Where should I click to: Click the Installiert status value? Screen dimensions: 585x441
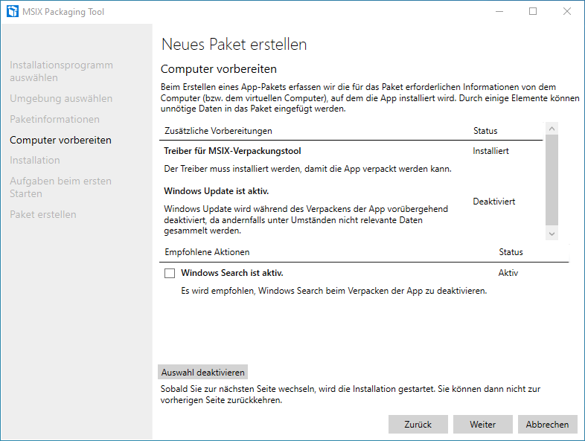click(x=490, y=151)
